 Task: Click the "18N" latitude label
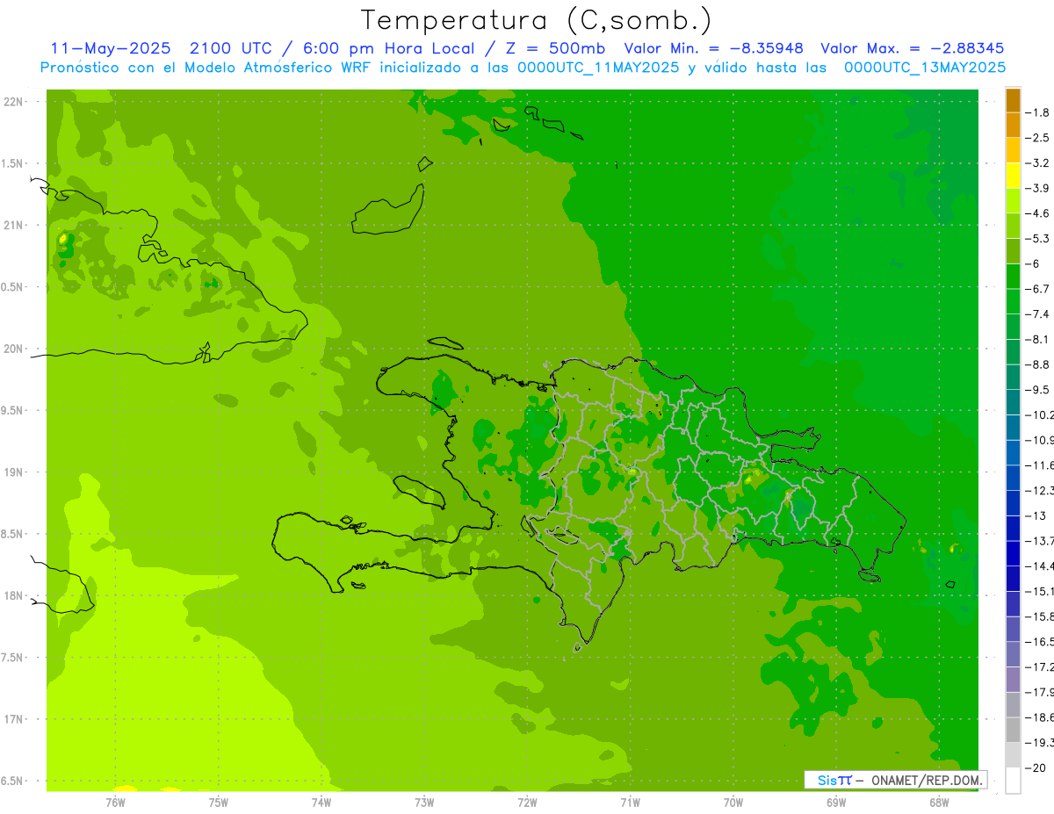click(x=14, y=596)
